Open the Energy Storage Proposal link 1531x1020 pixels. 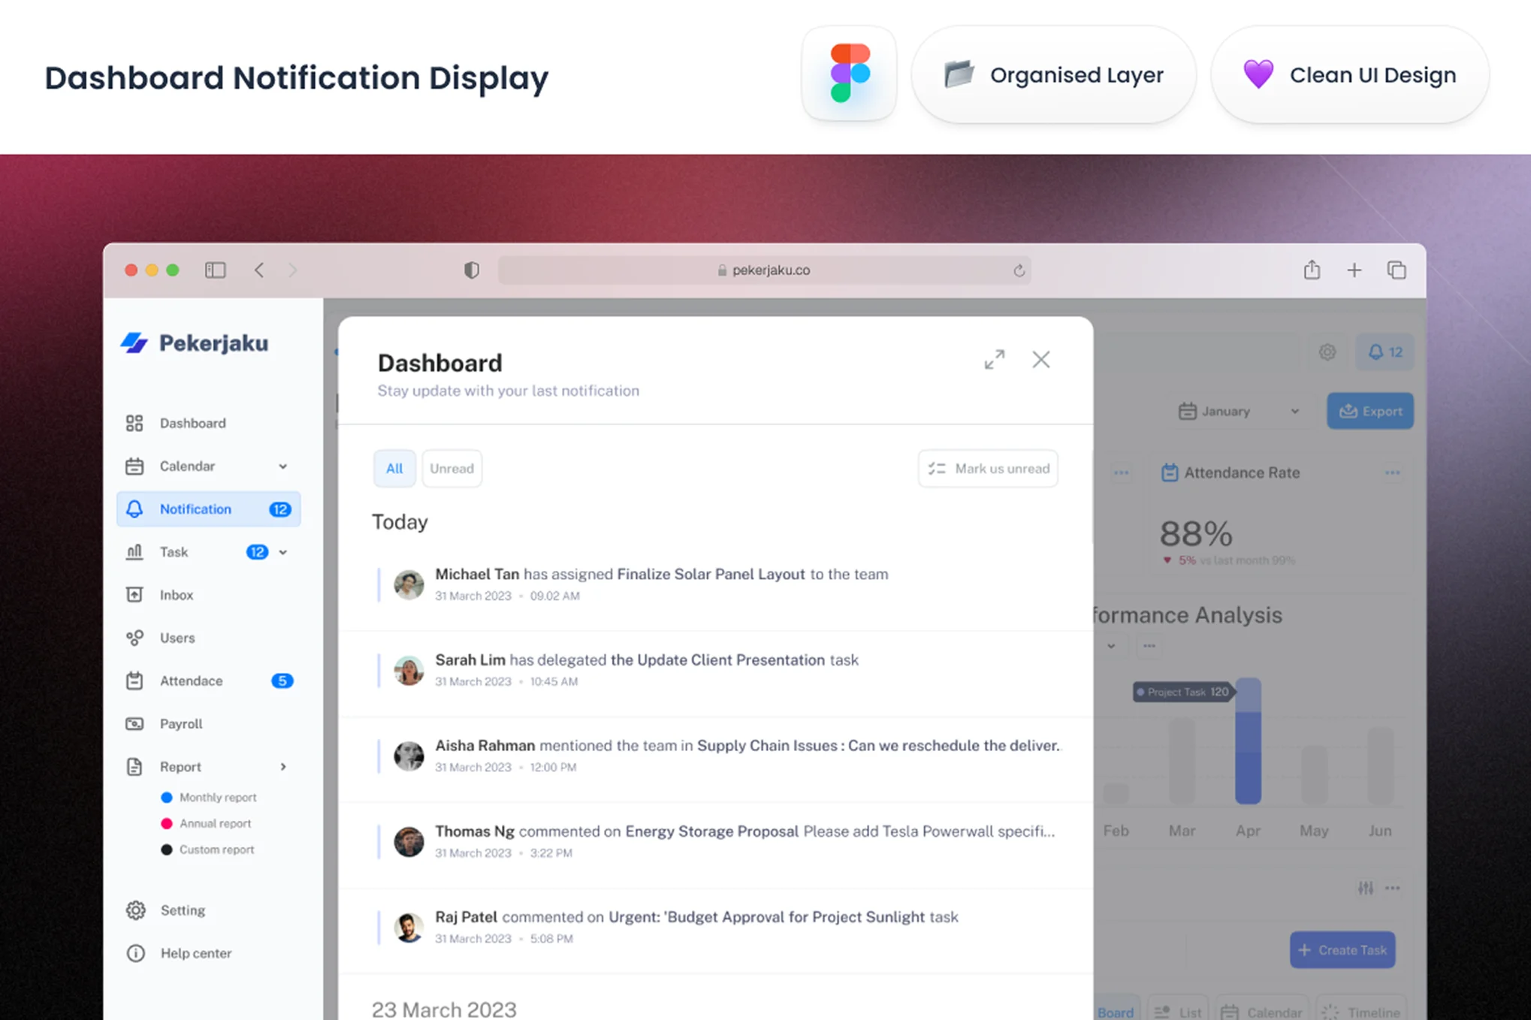pyautogui.click(x=711, y=831)
